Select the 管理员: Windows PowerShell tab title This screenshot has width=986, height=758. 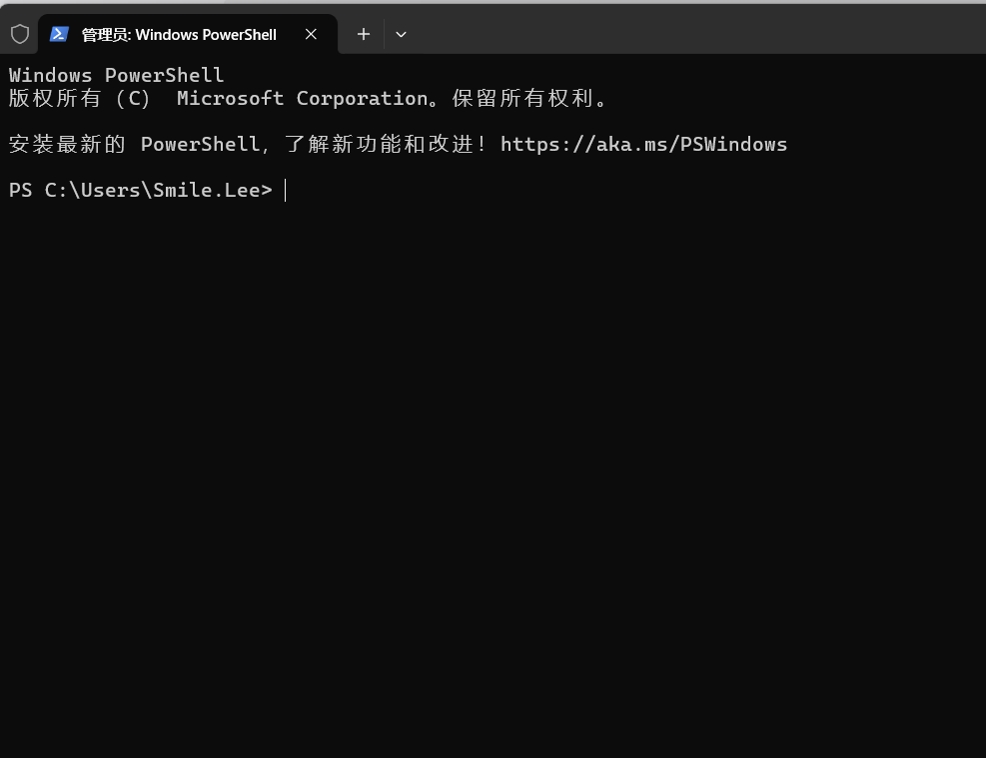[179, 35]
